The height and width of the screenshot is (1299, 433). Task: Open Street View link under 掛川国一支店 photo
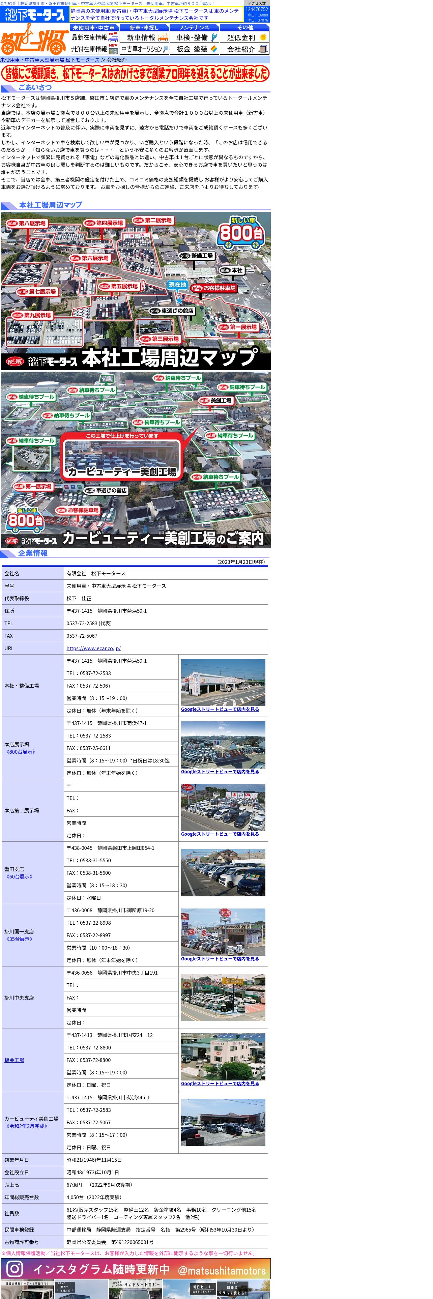220,959
